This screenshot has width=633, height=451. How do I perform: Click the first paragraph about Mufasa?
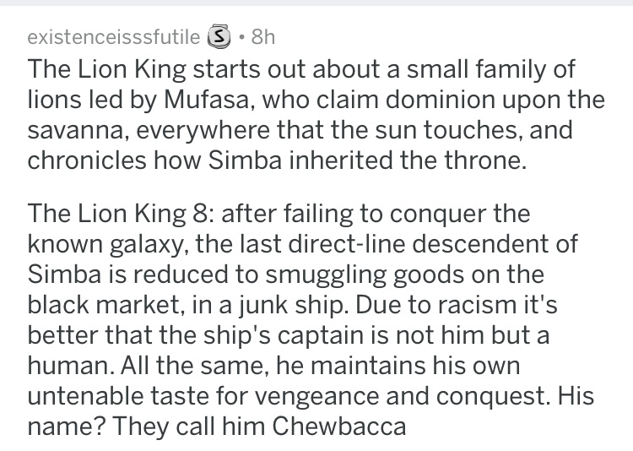click(x=316, y=114)
